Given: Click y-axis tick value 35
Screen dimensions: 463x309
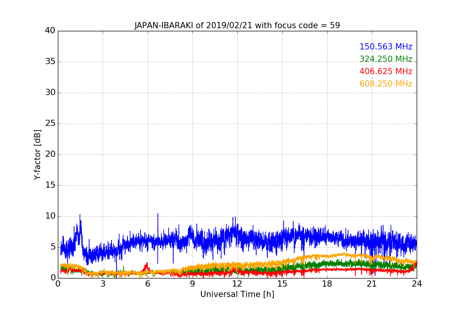Looking at the screenshot, I should [x=50, y=62].
